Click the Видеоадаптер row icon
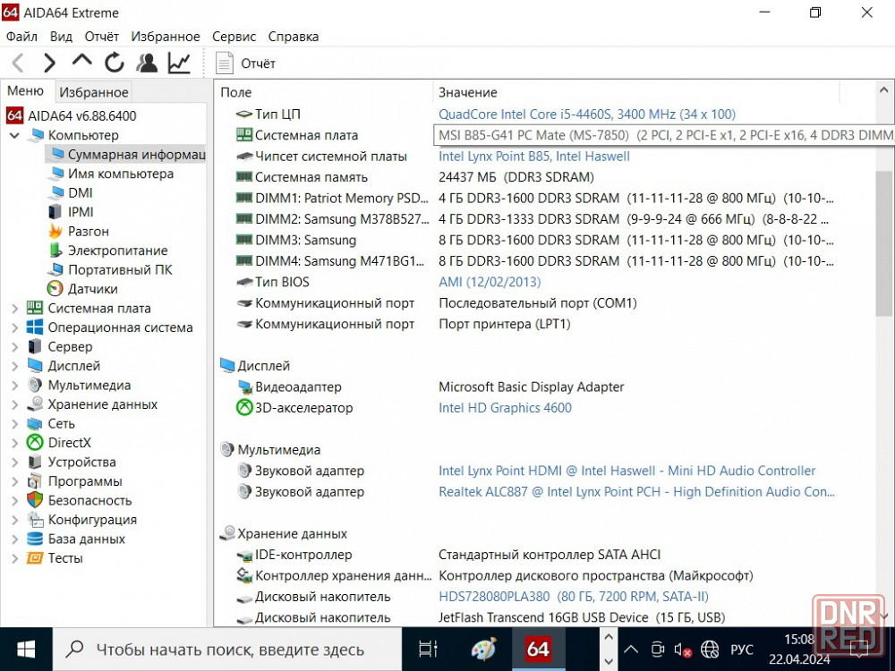 coord(244,386)
